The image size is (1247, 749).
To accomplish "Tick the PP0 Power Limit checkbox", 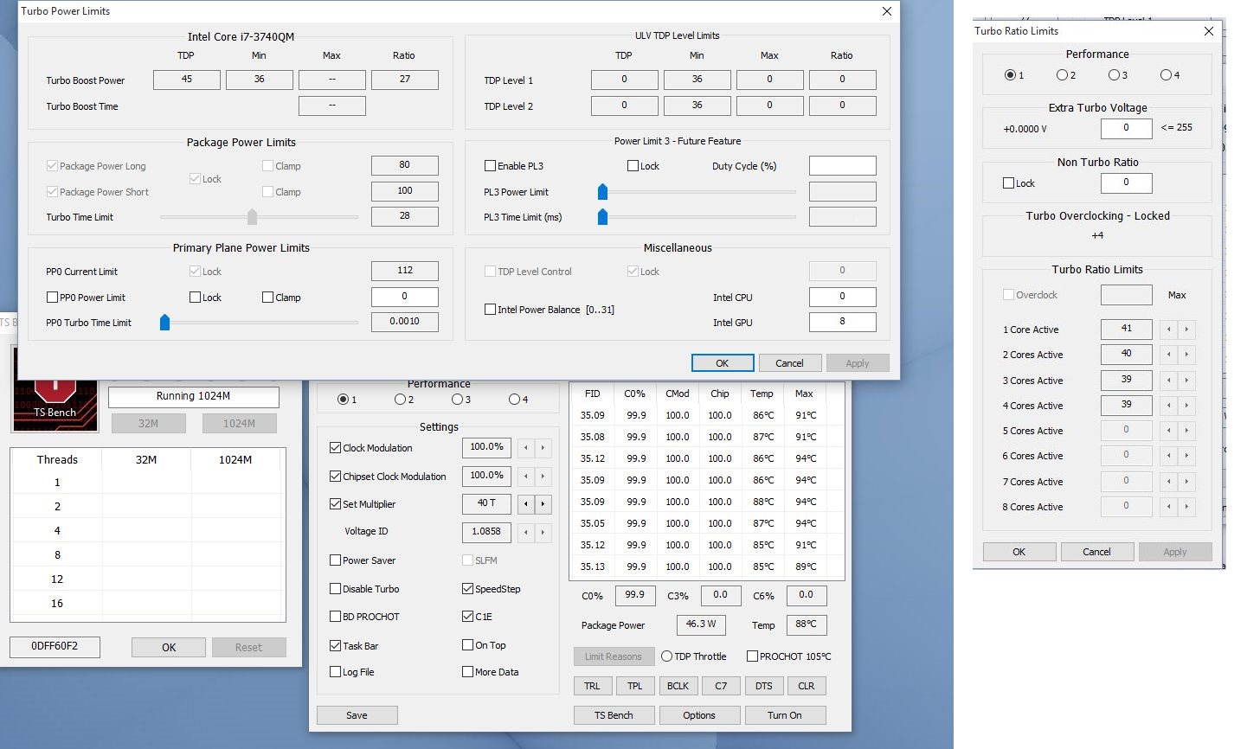I will [x=53, y=298].
